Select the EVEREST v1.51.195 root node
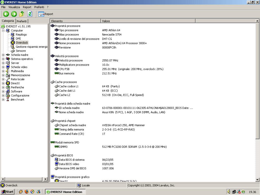 click(18, 26)
